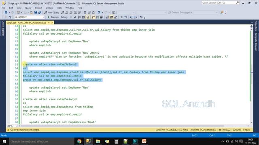Open Calculator from the taskbar

116,141
